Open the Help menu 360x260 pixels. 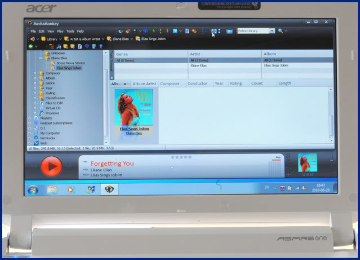(81, 31)
